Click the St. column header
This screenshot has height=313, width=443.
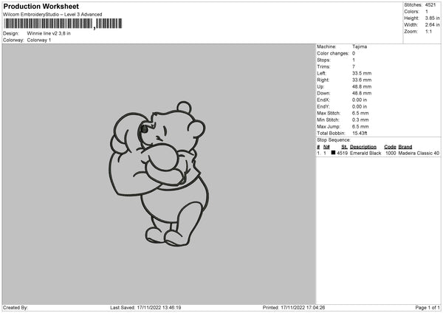[x=344, y=147]
